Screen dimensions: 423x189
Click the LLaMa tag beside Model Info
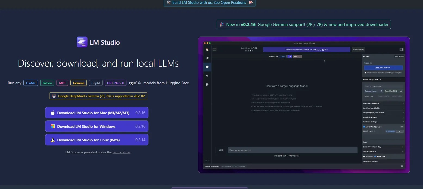(282, 56)
